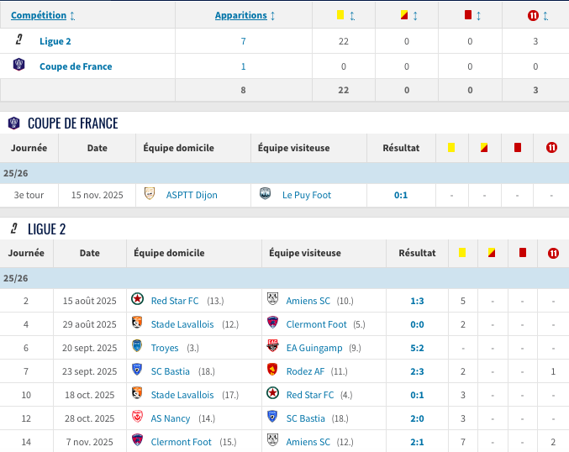Click the Rodez AF club crest
The image size is (569, 452).
tap(272, 371)
